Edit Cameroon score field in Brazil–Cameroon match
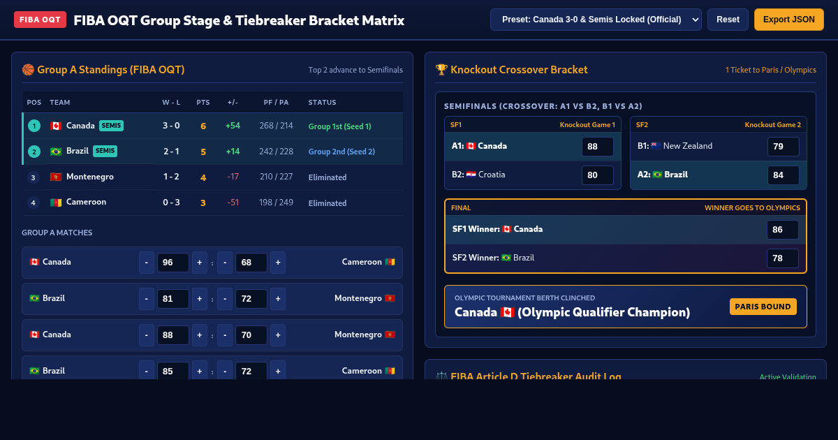Screen dimensions: 838x440 251,371
